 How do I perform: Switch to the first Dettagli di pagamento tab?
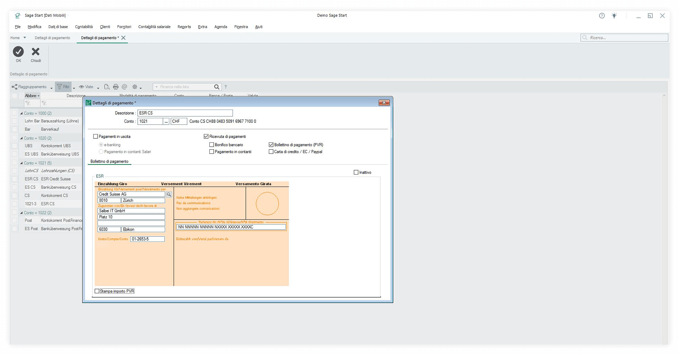[52, 38]
